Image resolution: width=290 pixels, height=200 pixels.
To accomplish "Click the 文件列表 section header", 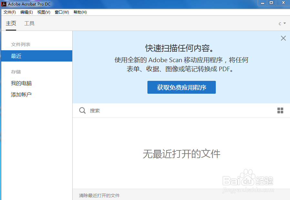I will (21, 44).
